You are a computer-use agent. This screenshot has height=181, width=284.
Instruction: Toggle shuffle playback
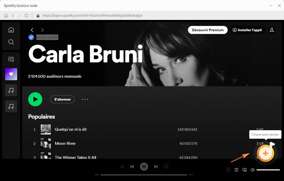point(122,166)
